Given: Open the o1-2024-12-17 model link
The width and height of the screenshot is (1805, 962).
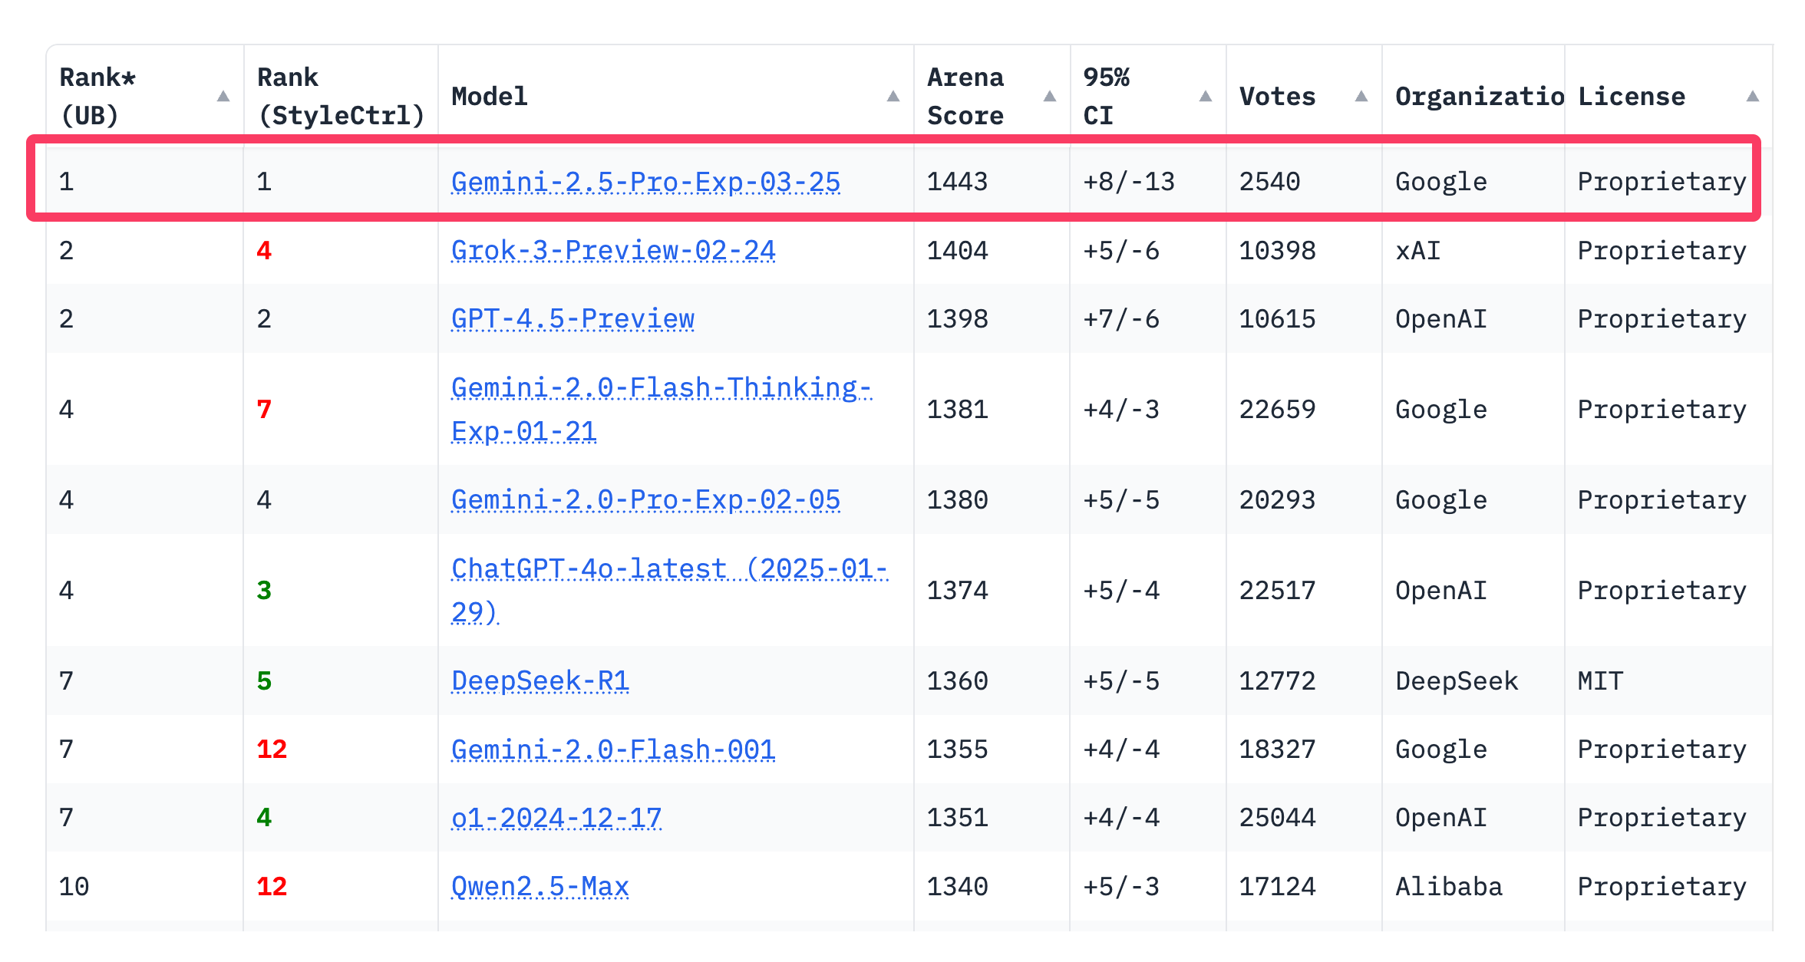Looking at the screenshot, I should pos(556,818).
